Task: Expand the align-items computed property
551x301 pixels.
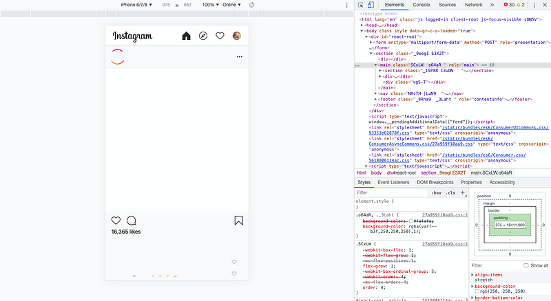Action: coord(472,275)
